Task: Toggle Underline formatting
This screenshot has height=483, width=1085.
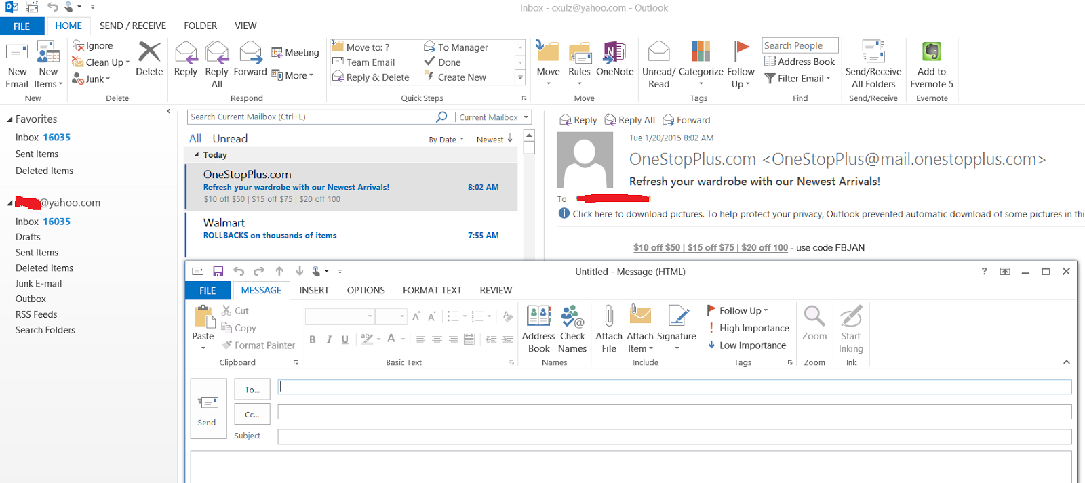Action: [x=345, y=339]
